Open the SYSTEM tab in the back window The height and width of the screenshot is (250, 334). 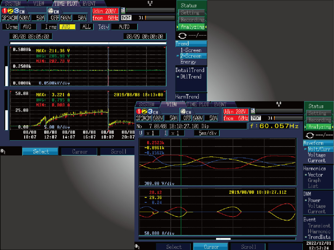tap(13, 3)
